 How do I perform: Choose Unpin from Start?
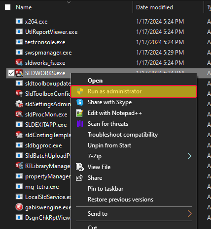pyautogui.click(x=134, y=145)
